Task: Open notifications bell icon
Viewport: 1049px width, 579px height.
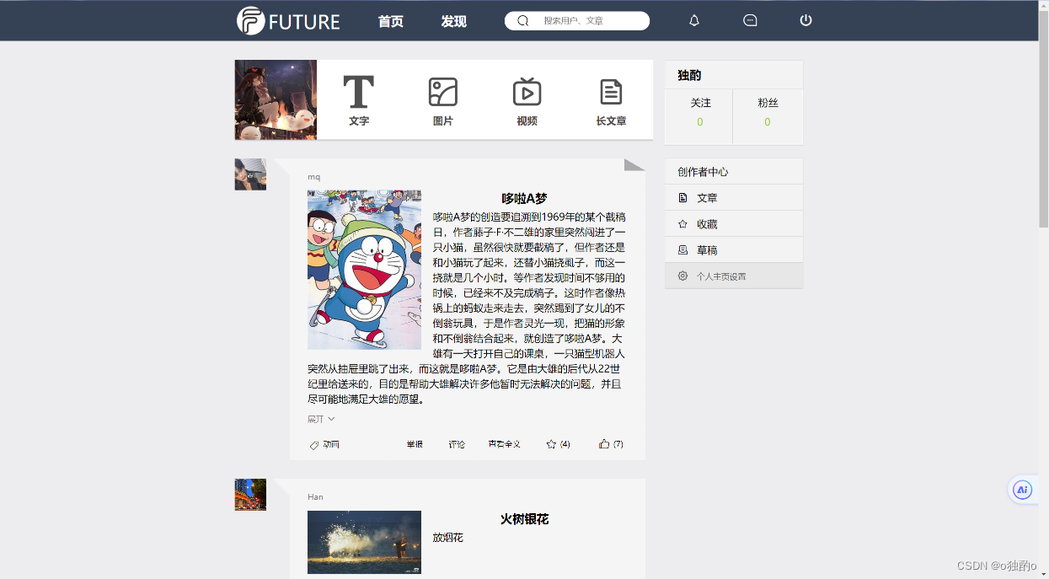Action: pyautogui.click(x=694, y=21)
